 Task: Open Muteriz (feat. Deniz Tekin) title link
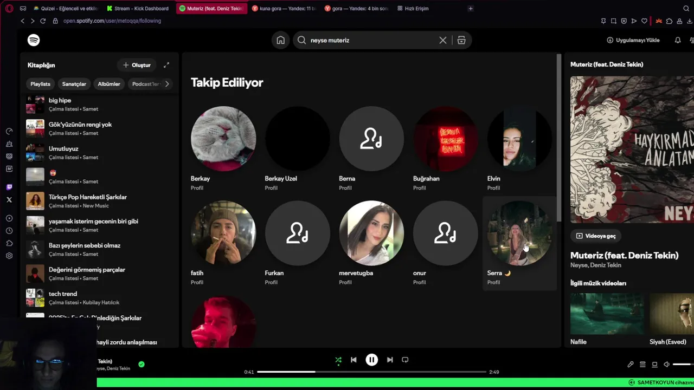coord(624,255)
